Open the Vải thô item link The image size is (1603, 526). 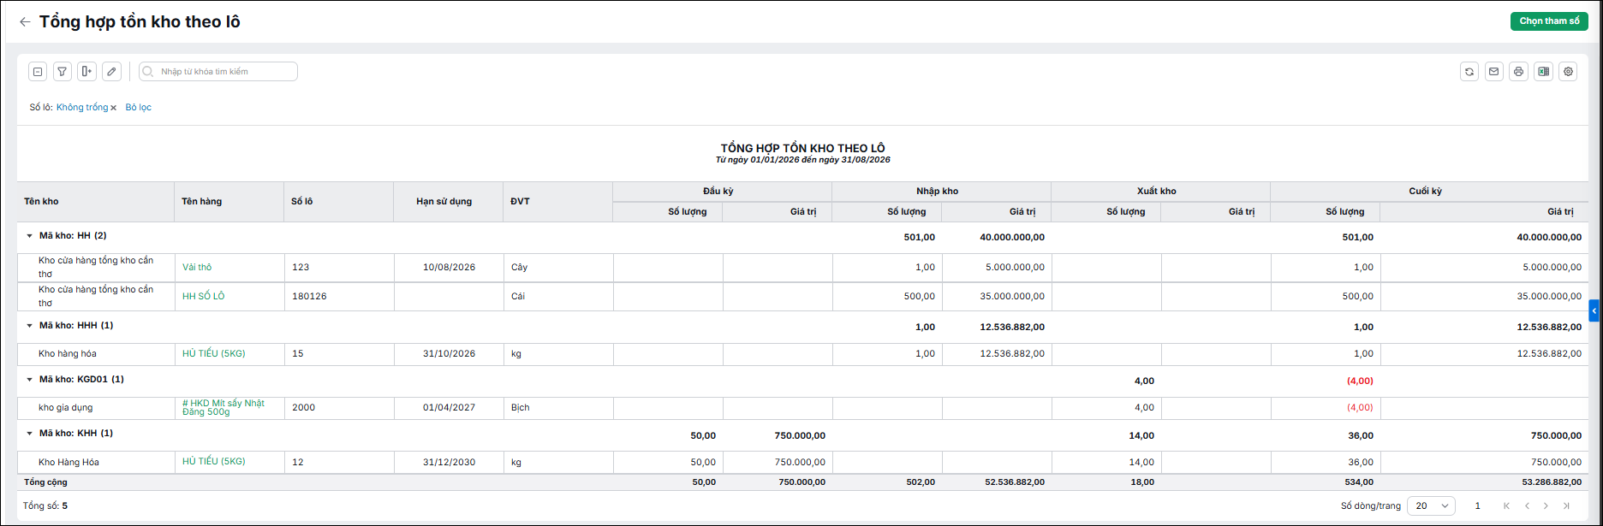(x=197, y=268)
